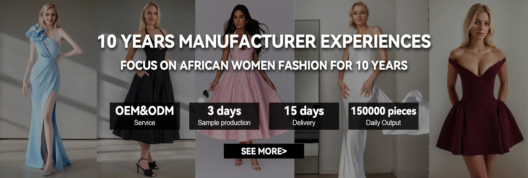View the pink flared dress image
Image resolution: width=528 pixels, height=178 pixels.
(x=245, y=89)
